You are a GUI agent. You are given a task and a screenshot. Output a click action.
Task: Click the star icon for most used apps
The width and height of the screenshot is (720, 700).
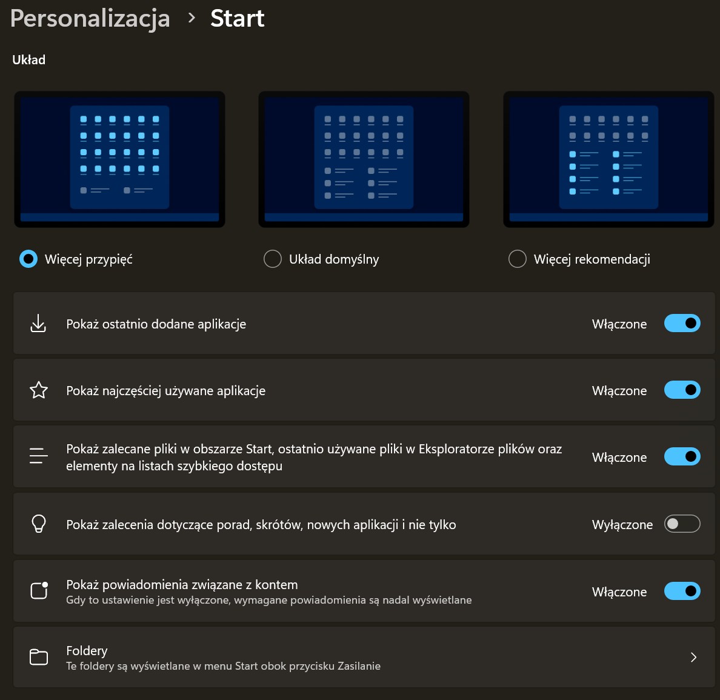[x=39, y=390]
